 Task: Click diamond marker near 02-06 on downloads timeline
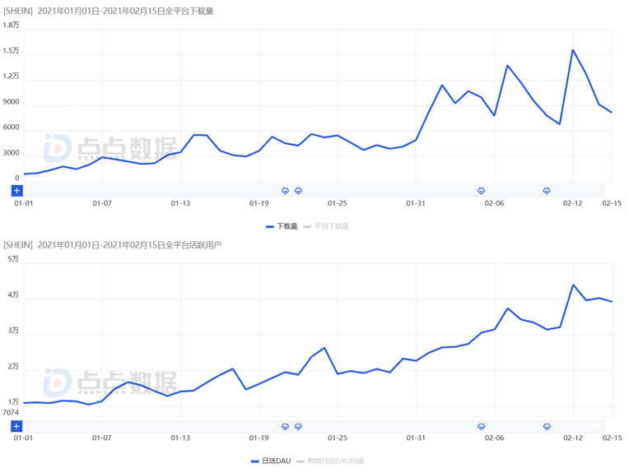[482, 191]
